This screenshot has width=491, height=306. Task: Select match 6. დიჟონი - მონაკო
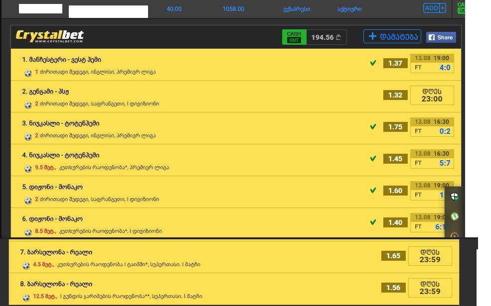[52, 219]
